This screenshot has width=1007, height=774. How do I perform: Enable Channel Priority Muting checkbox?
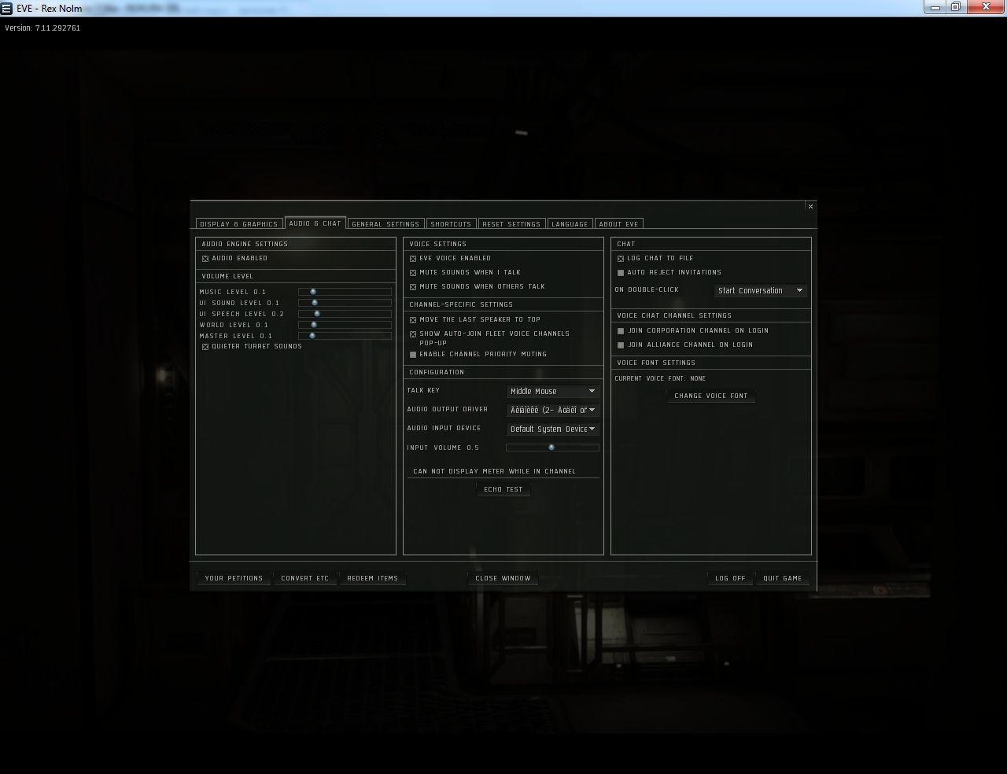[413, 355]
